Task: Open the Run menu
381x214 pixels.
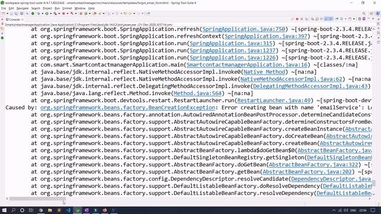Action: coord(57,8)
